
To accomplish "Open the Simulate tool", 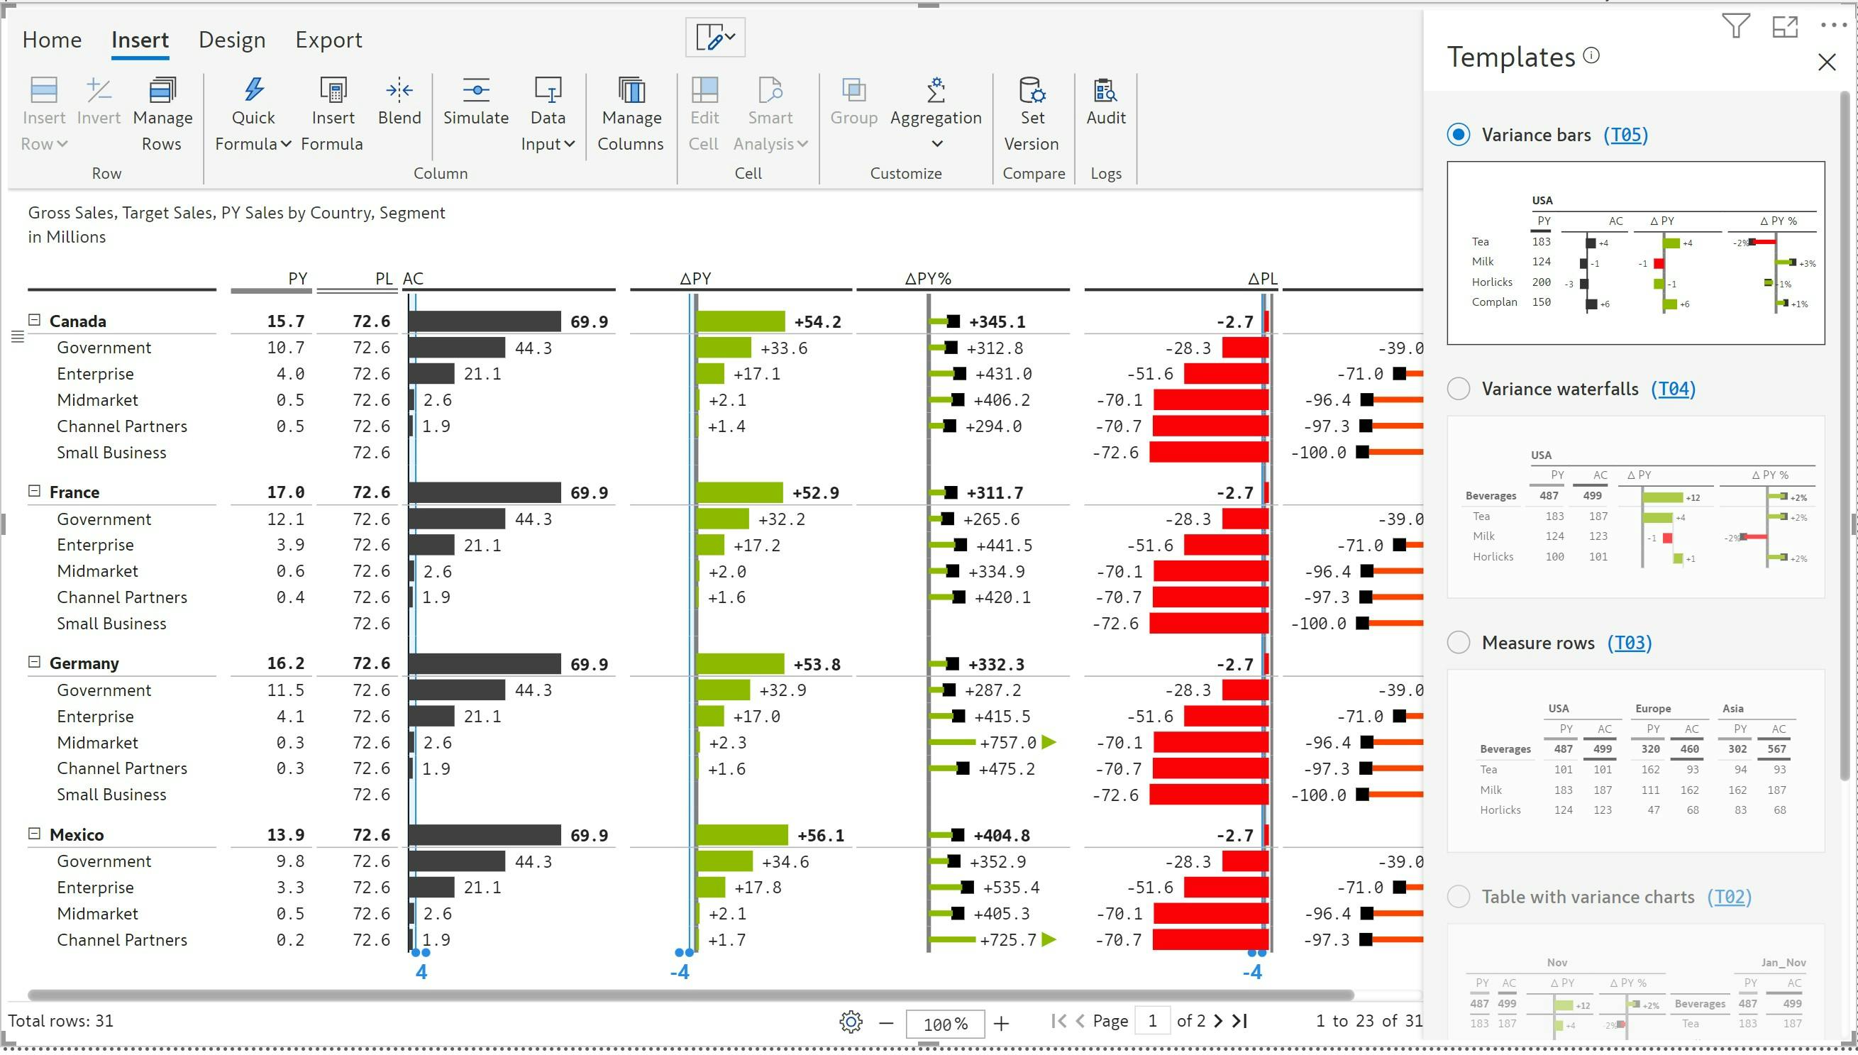I will [x=476, y=91].
